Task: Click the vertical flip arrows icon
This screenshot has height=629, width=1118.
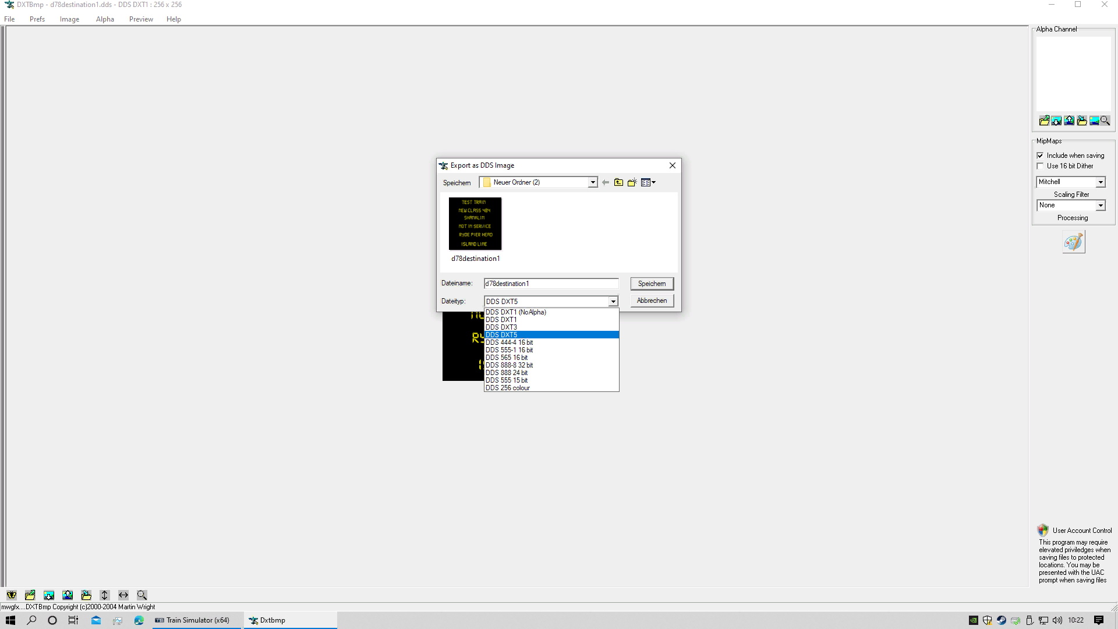Action: pos(105,595)
